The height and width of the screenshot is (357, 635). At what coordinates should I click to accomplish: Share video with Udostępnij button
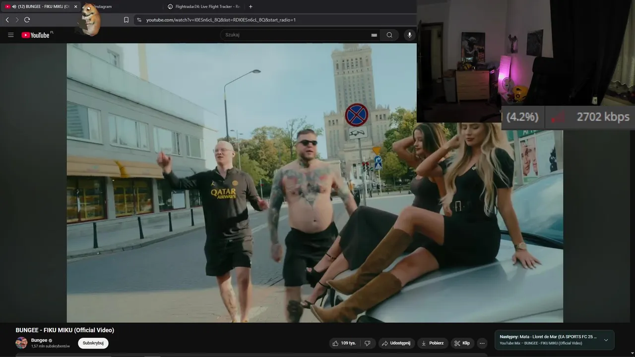pos(397,343)
